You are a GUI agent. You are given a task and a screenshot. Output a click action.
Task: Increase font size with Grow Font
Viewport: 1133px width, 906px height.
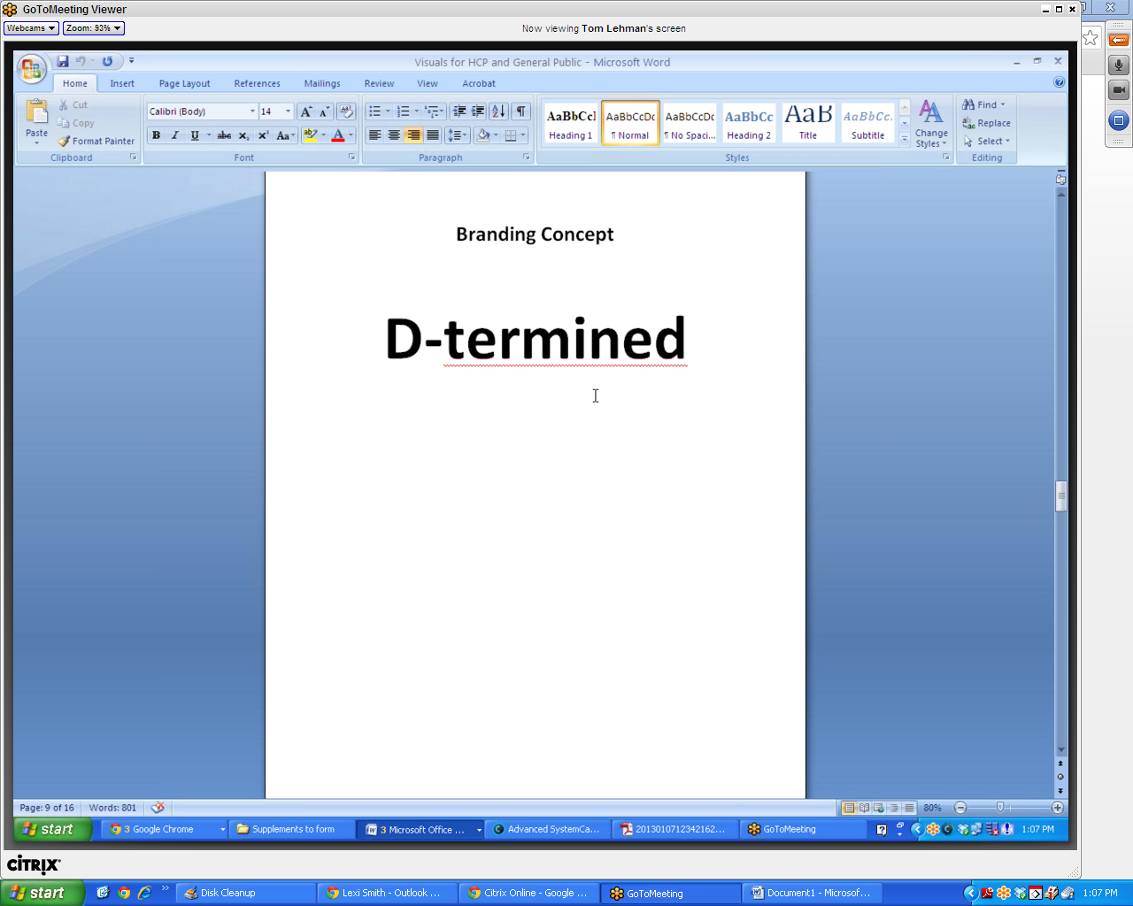(x=306, y=111)
